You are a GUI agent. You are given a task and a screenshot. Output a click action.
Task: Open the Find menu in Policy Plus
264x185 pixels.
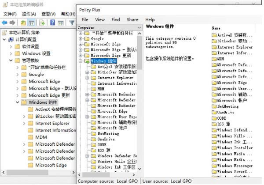[x=115, y=19]
